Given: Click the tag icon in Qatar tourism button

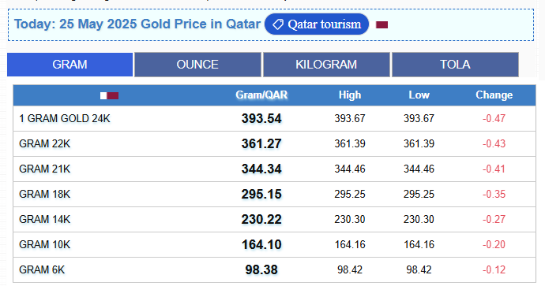Looking at the screenshot, I should 277,24.
